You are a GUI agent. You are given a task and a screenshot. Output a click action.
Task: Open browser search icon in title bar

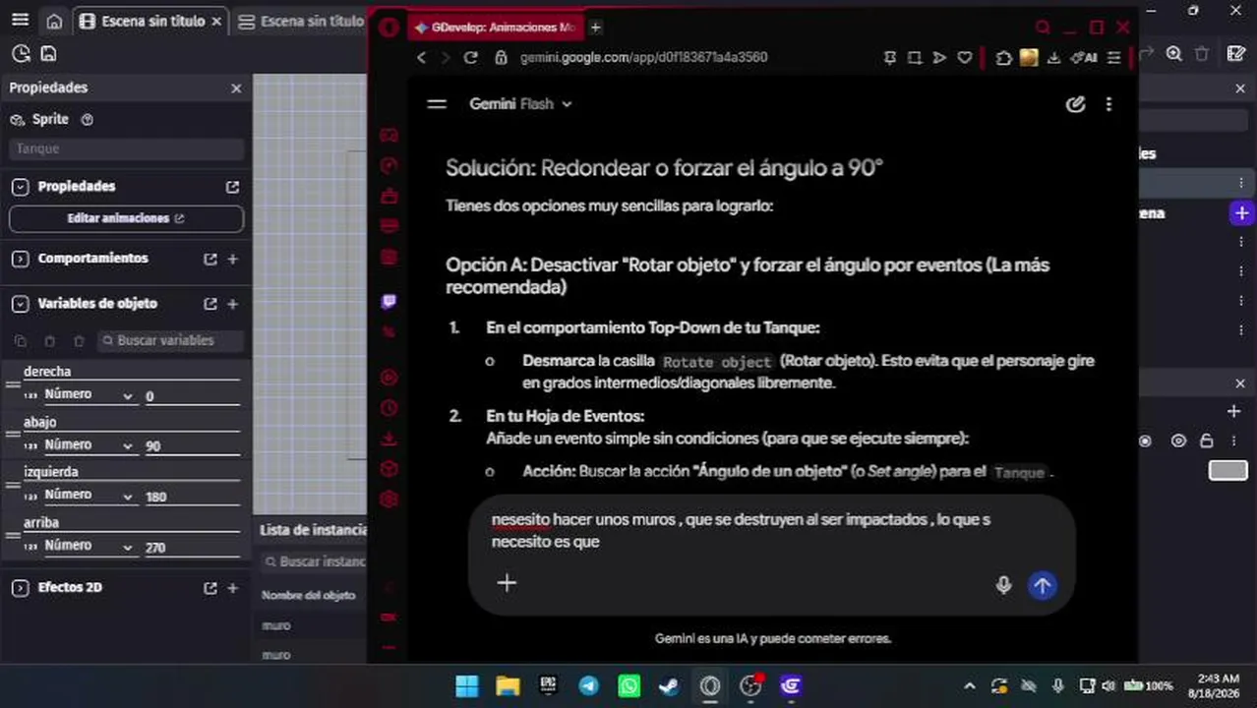point(1043,28)
